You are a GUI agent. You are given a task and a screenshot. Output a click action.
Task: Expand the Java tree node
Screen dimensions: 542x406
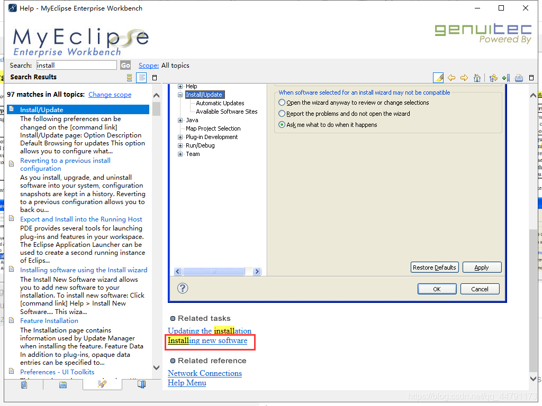click(179, 120)
